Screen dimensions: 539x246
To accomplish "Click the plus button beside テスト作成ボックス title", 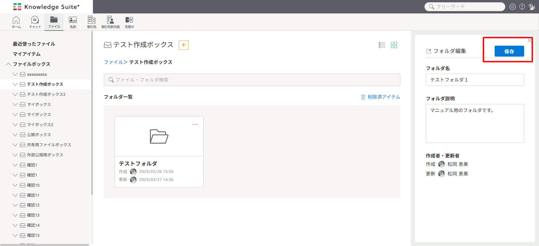I will (184, 45).
